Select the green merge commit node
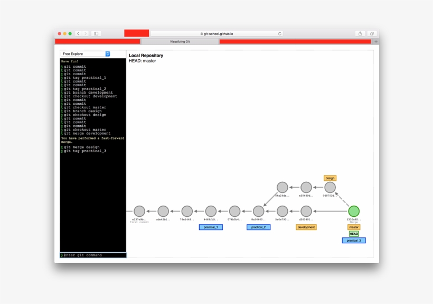This screenshot has width=433, height=304. [354, 211]
